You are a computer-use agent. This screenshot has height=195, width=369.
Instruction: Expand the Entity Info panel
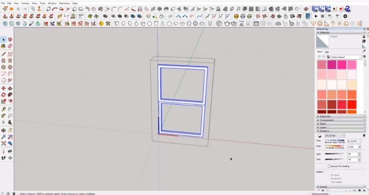point(340,116)
